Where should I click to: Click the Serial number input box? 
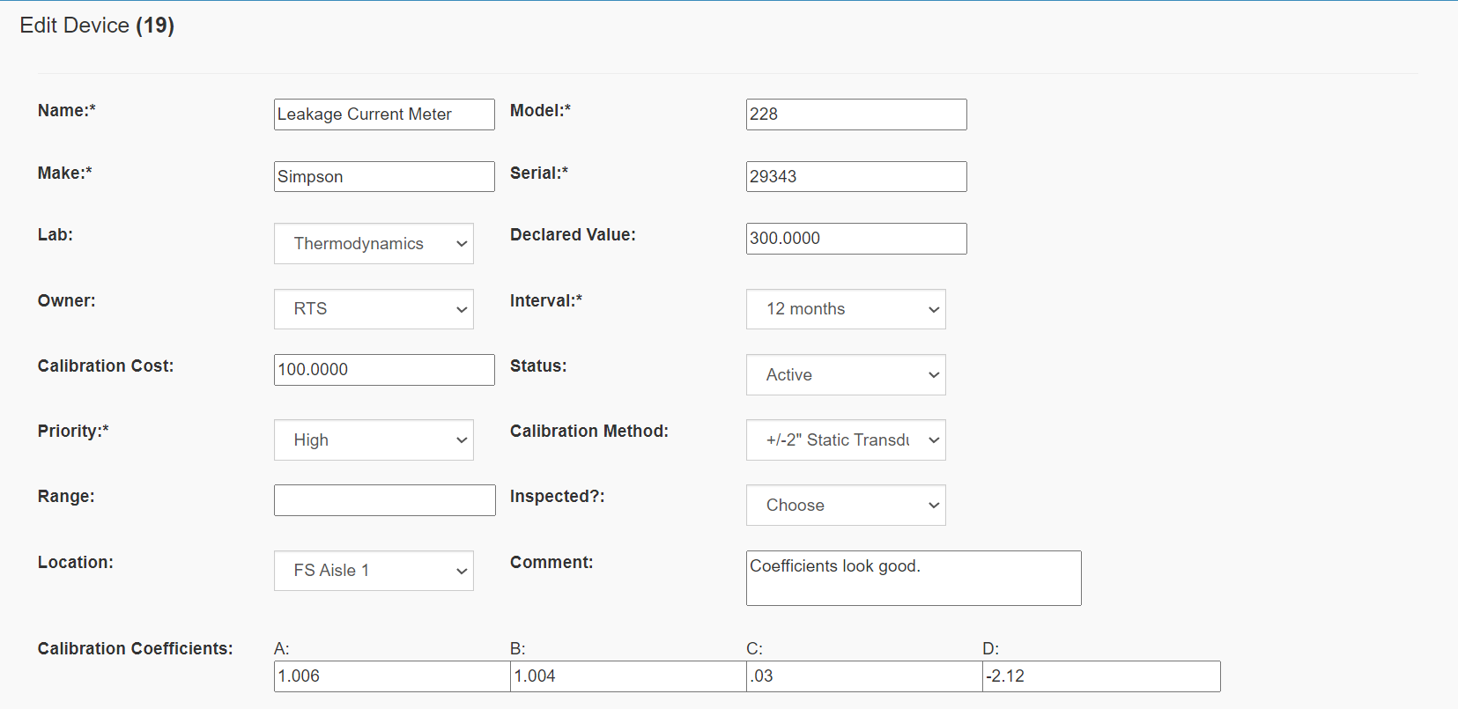click(x=855, y=176)
